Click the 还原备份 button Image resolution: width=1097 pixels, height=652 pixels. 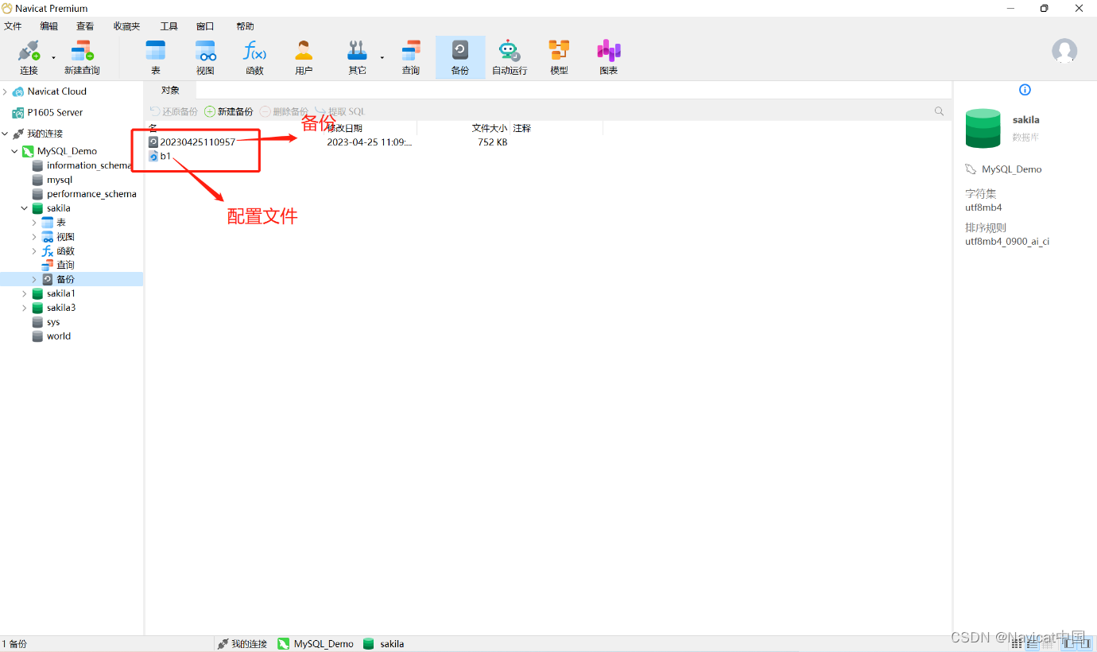pyautogui.click(x=173, y=111)
